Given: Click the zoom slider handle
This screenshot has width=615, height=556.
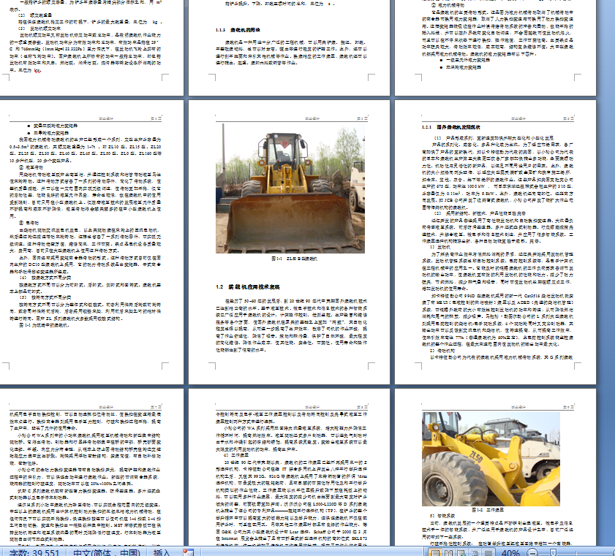Looking at the screenshot, I should pyautogui.click(x=553, y=553).
